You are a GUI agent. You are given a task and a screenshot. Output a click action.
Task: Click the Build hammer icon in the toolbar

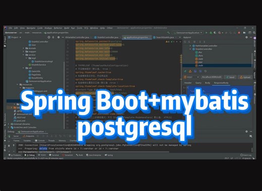[x=169, y=33]
